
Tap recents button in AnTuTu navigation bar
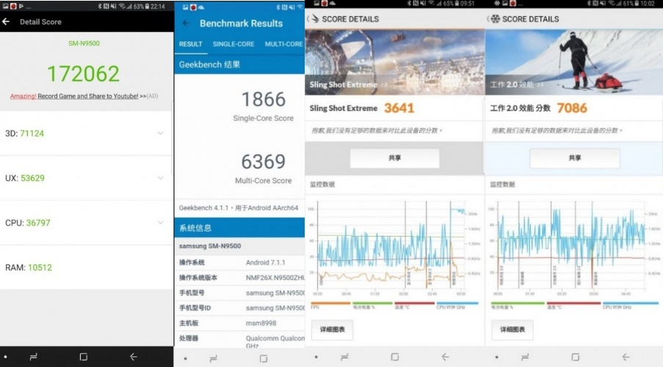(33, 357)
